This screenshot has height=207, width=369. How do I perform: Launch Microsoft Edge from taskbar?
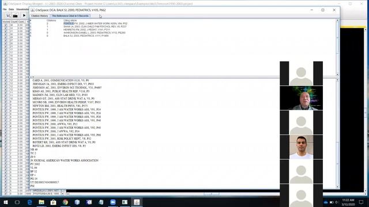coord(29,202)
